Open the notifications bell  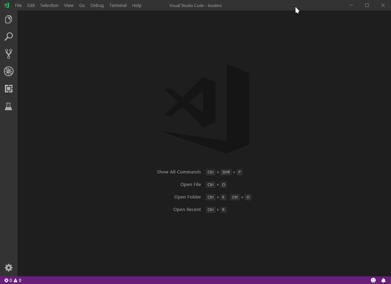383,280
